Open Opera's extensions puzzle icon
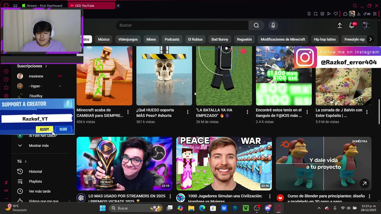 [345, 14]
